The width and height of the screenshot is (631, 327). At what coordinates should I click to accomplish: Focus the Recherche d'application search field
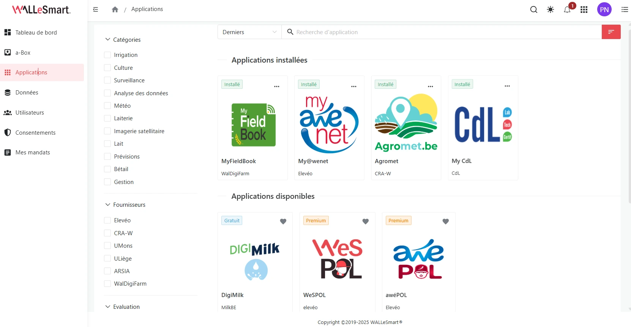(442, 32)
